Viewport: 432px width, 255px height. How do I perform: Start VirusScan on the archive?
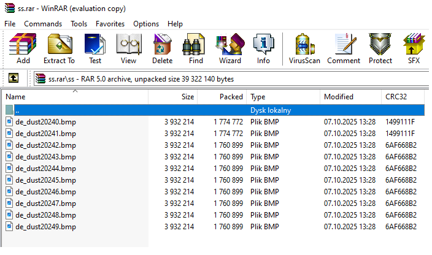coord(304,48)
